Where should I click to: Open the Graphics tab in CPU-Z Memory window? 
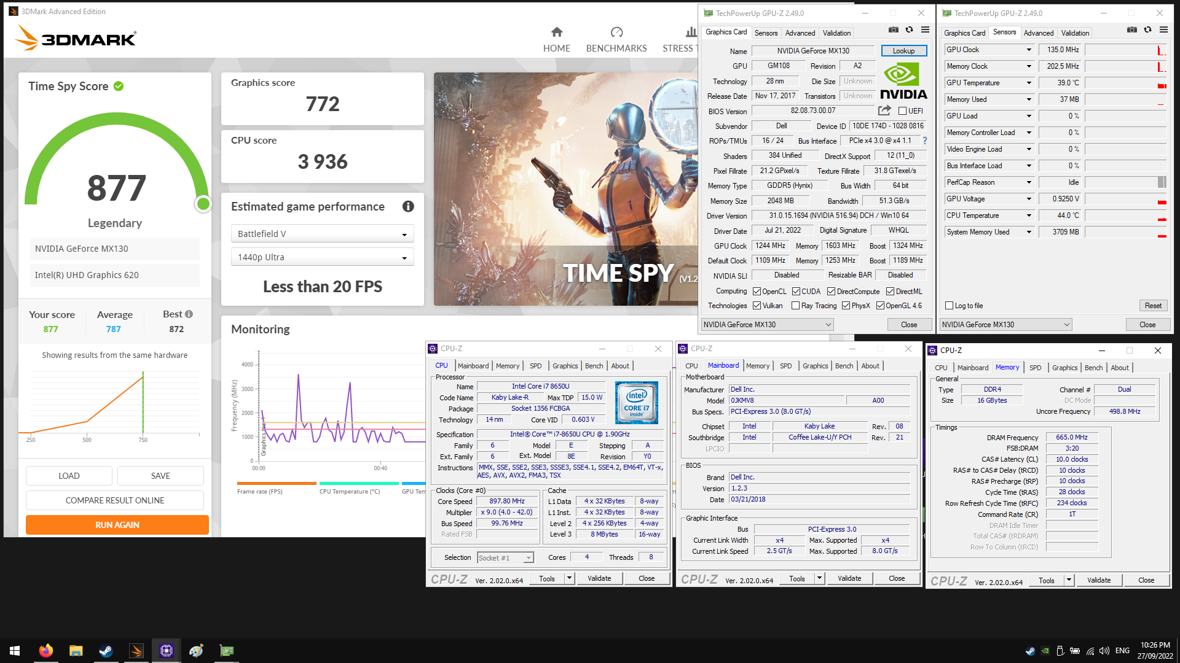click(1064, 368)
